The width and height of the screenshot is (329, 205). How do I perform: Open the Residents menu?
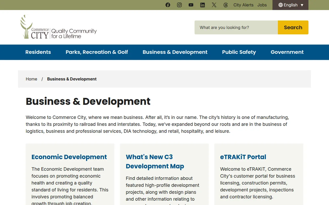click(38, 52)
